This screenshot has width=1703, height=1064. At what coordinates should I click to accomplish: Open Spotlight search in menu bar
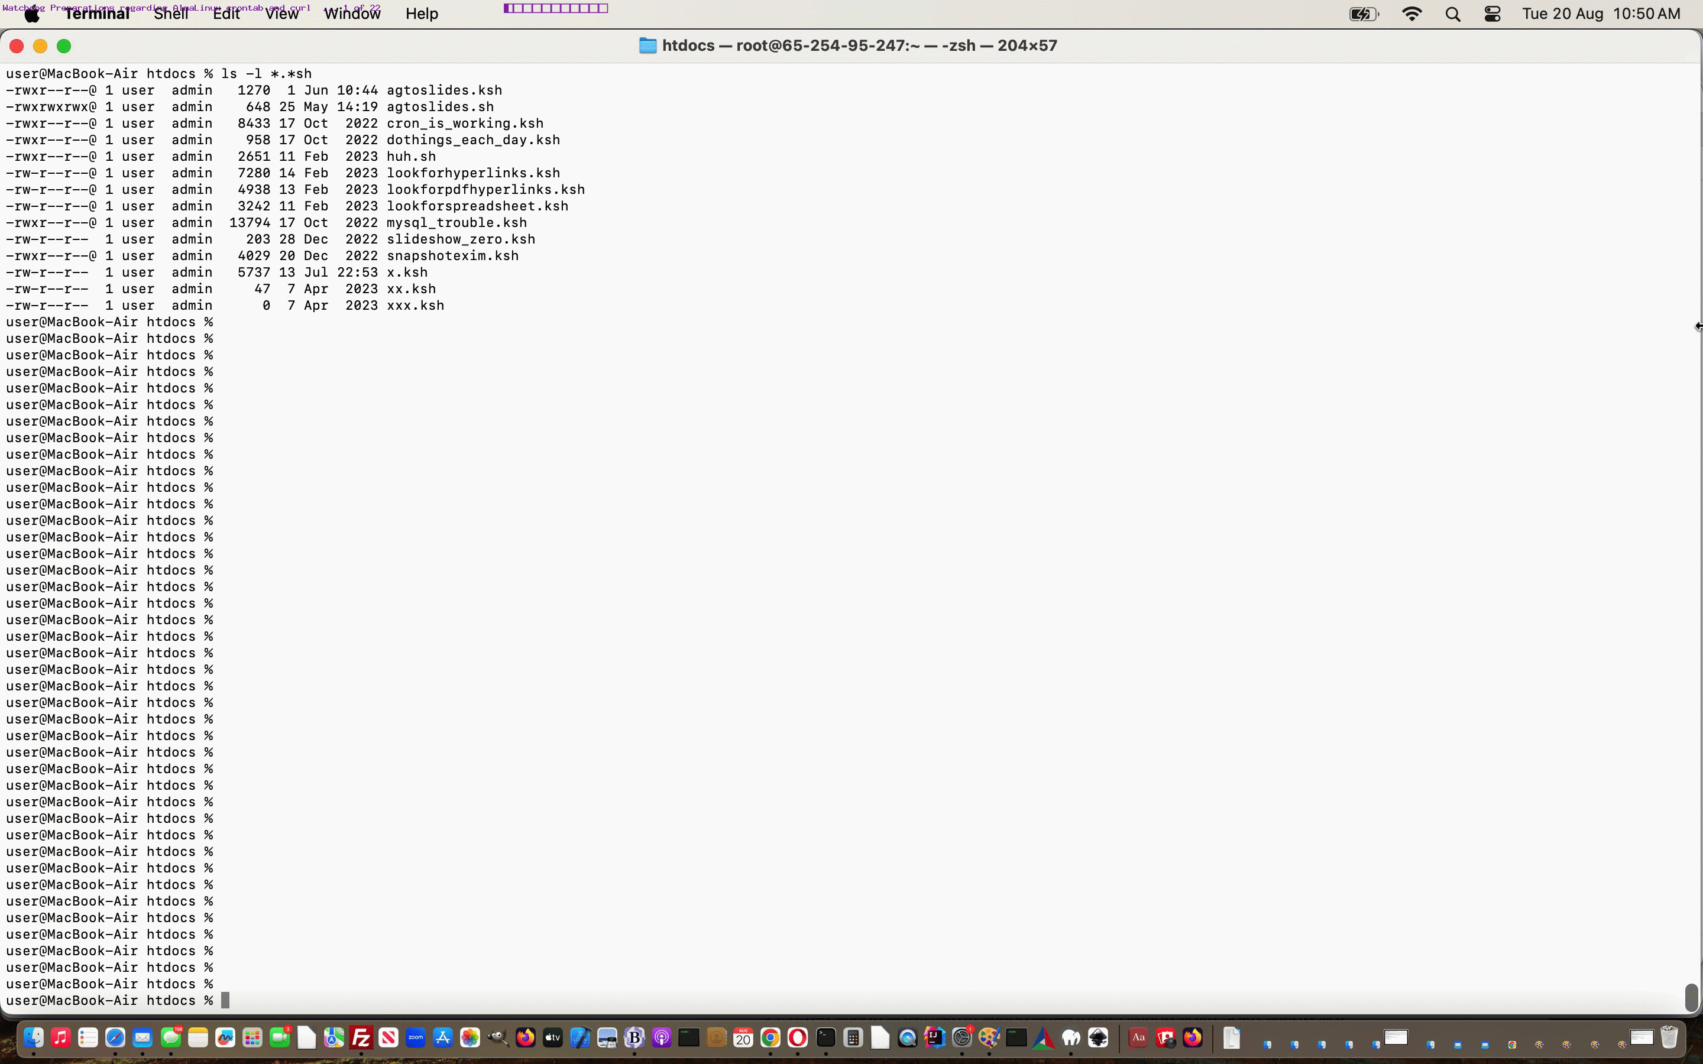coord(1452,14)
